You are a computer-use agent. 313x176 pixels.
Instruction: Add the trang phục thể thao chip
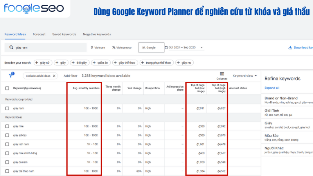[x=156, y=63]
